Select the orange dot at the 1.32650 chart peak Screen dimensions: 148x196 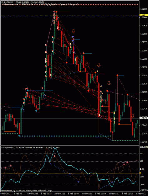(x=57, y=12)
